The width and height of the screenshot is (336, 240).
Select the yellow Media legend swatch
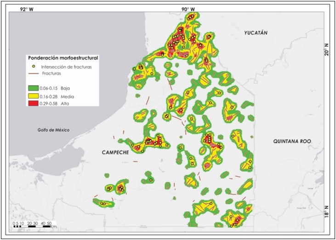coord(34,96)
